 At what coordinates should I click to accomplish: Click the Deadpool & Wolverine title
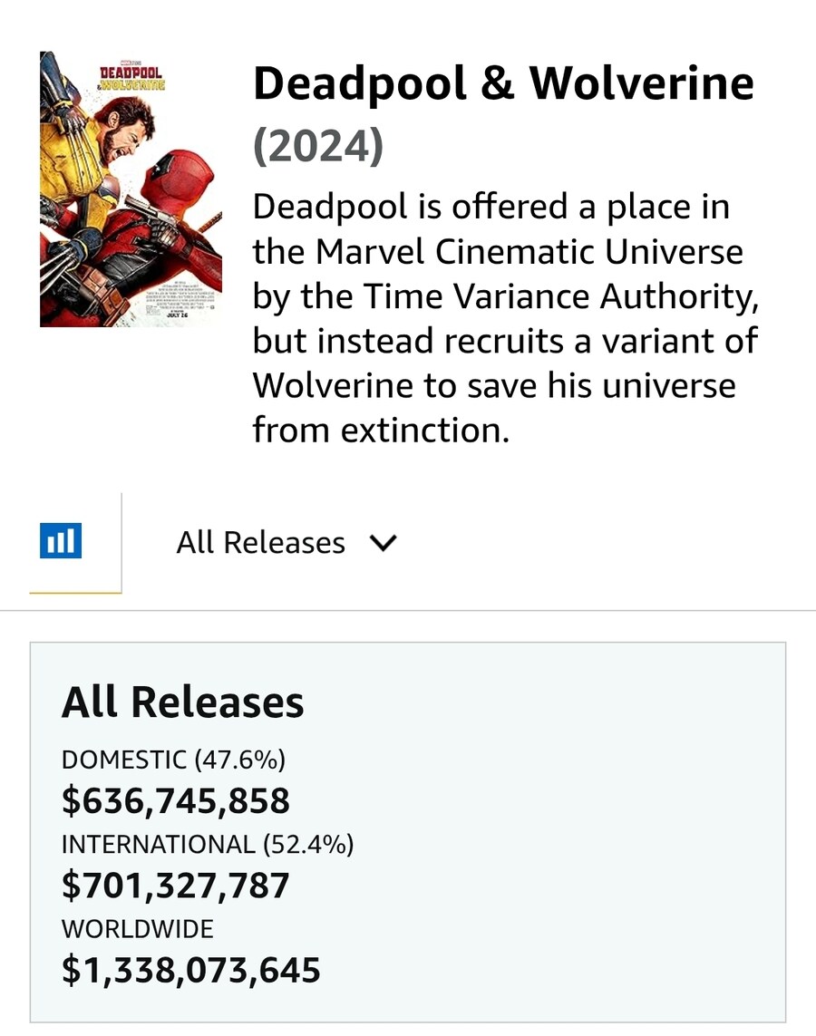point(503,84)
